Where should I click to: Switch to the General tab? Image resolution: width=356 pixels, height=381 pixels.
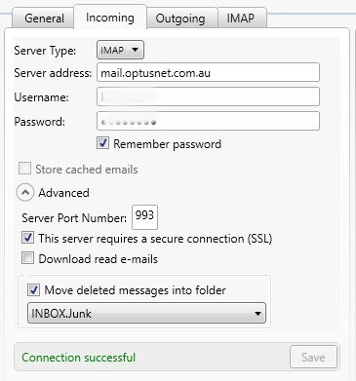tap(44, 19)
